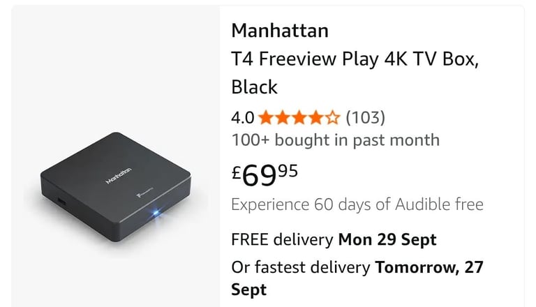Click the third orange rating star
Image resolution: width=536 pixels, height=307 pixels.
299,118
